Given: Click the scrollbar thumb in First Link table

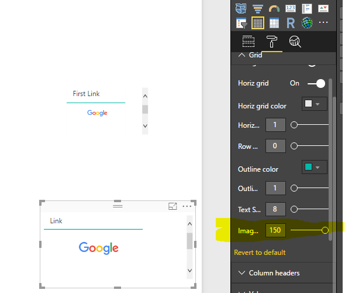Looking at the screenshot, I should pos(145,110).
